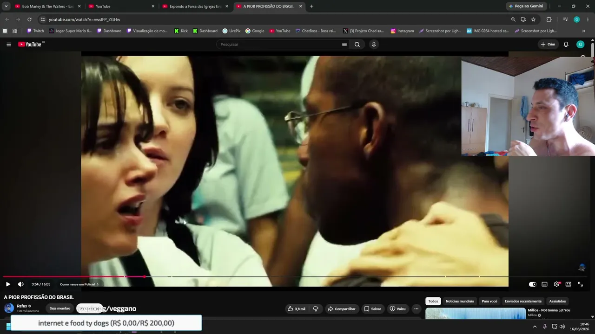Open 'Millios - Not Gonna Let You' video thumbnail
Image resolution: width=595 pixels, height=334 pixels.
476,314
